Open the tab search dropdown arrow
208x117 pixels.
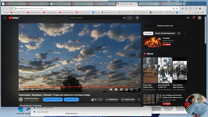tap(3, 4)
